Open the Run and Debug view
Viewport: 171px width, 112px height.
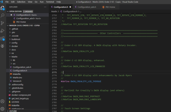click(3, 31)
